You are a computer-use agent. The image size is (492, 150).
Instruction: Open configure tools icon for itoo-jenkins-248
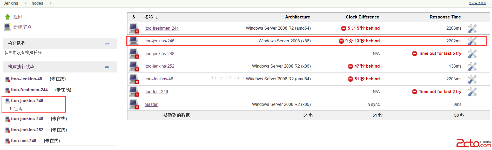(472, 54)
